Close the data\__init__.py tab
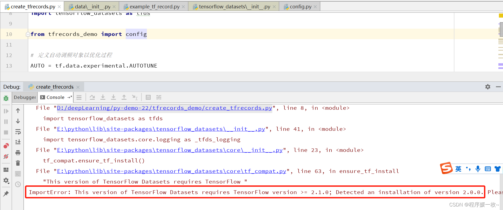The width and height of the screenshot is (503, 210). (x=114, y=7)
